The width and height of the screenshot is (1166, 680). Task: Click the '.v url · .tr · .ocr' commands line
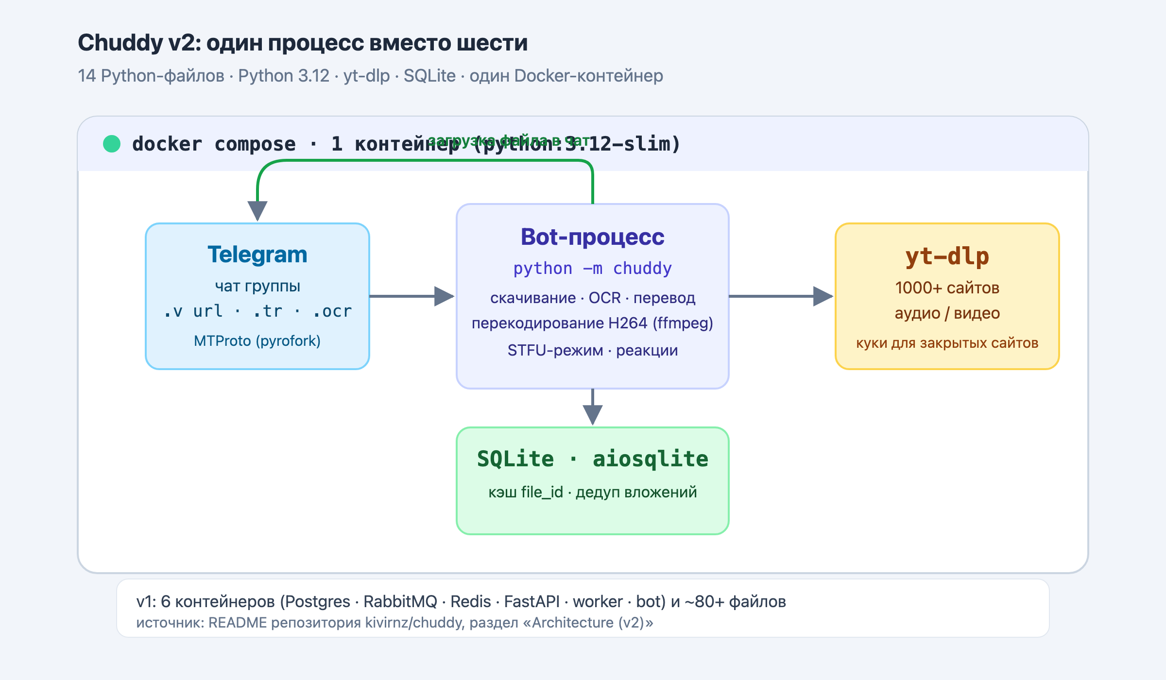pyautogui.click(x=257, y=311)
